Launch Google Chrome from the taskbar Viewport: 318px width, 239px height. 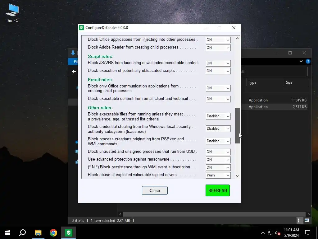tap(53, 233)
